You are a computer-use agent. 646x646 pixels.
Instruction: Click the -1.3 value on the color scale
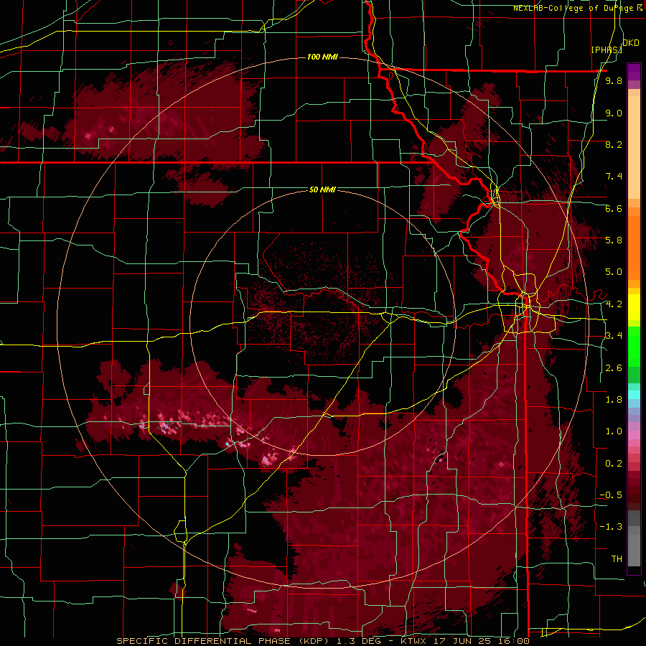pos(611,527)
